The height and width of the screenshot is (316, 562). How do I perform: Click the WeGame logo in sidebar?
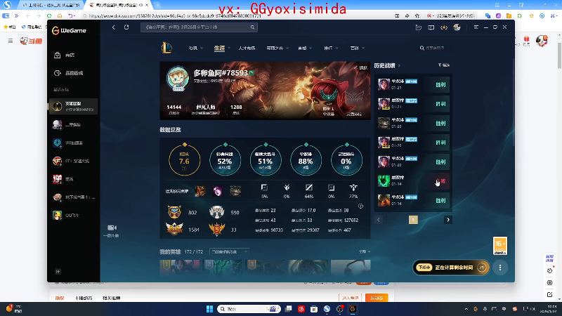point(69,31)
